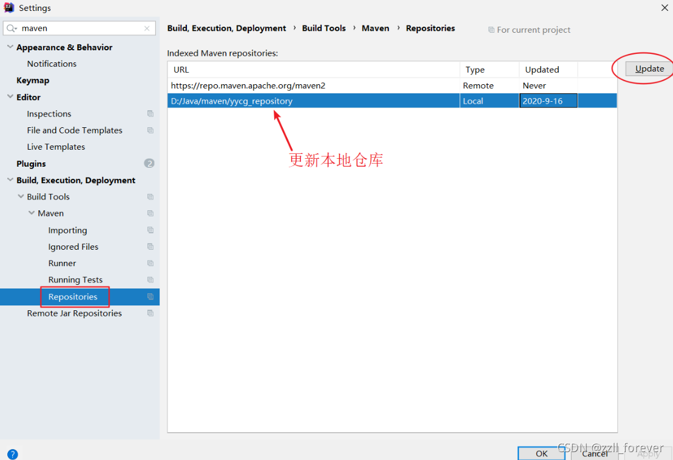Viewport: 673px width, 460px height.
Task: Open the Inspections settings page
Action: [49, 114]
